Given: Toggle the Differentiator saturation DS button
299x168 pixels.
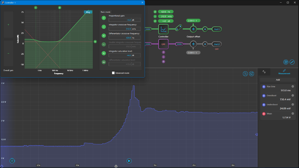Looking at the screenshot, I should (x=104, y=62).
